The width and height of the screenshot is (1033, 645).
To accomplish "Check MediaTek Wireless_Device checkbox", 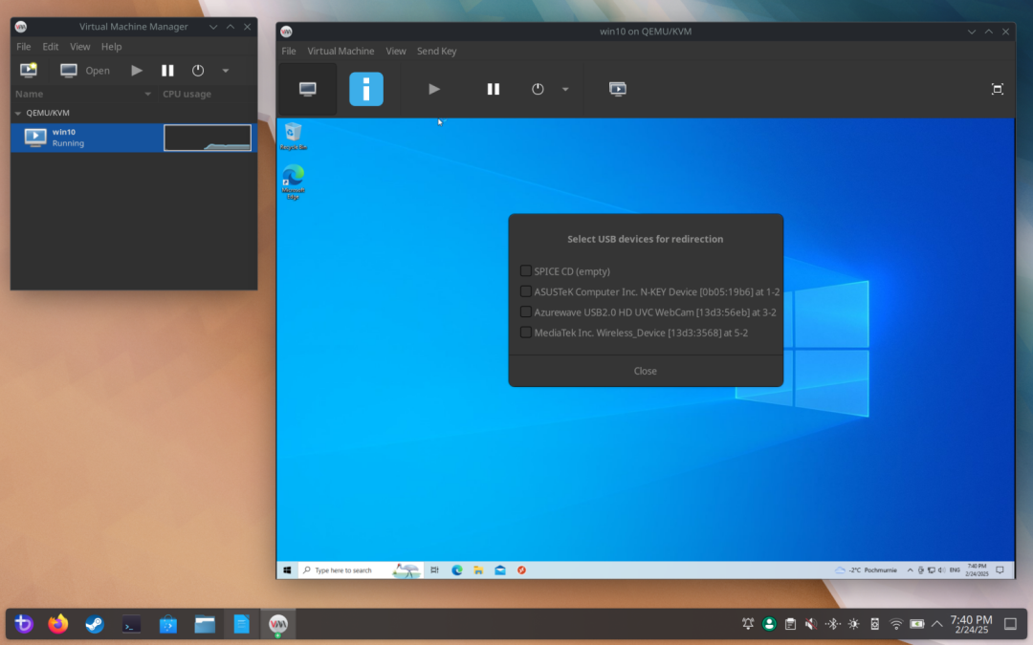I will (x=526, y=332).
